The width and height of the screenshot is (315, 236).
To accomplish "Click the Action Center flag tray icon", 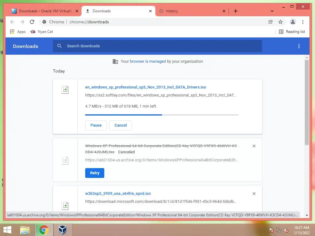I will [271, 230].
